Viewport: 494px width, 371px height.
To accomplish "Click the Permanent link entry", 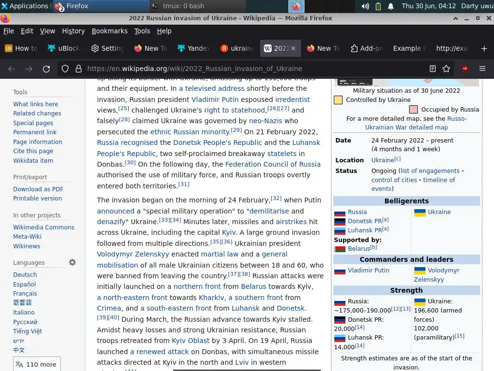I will click(35, 132).
